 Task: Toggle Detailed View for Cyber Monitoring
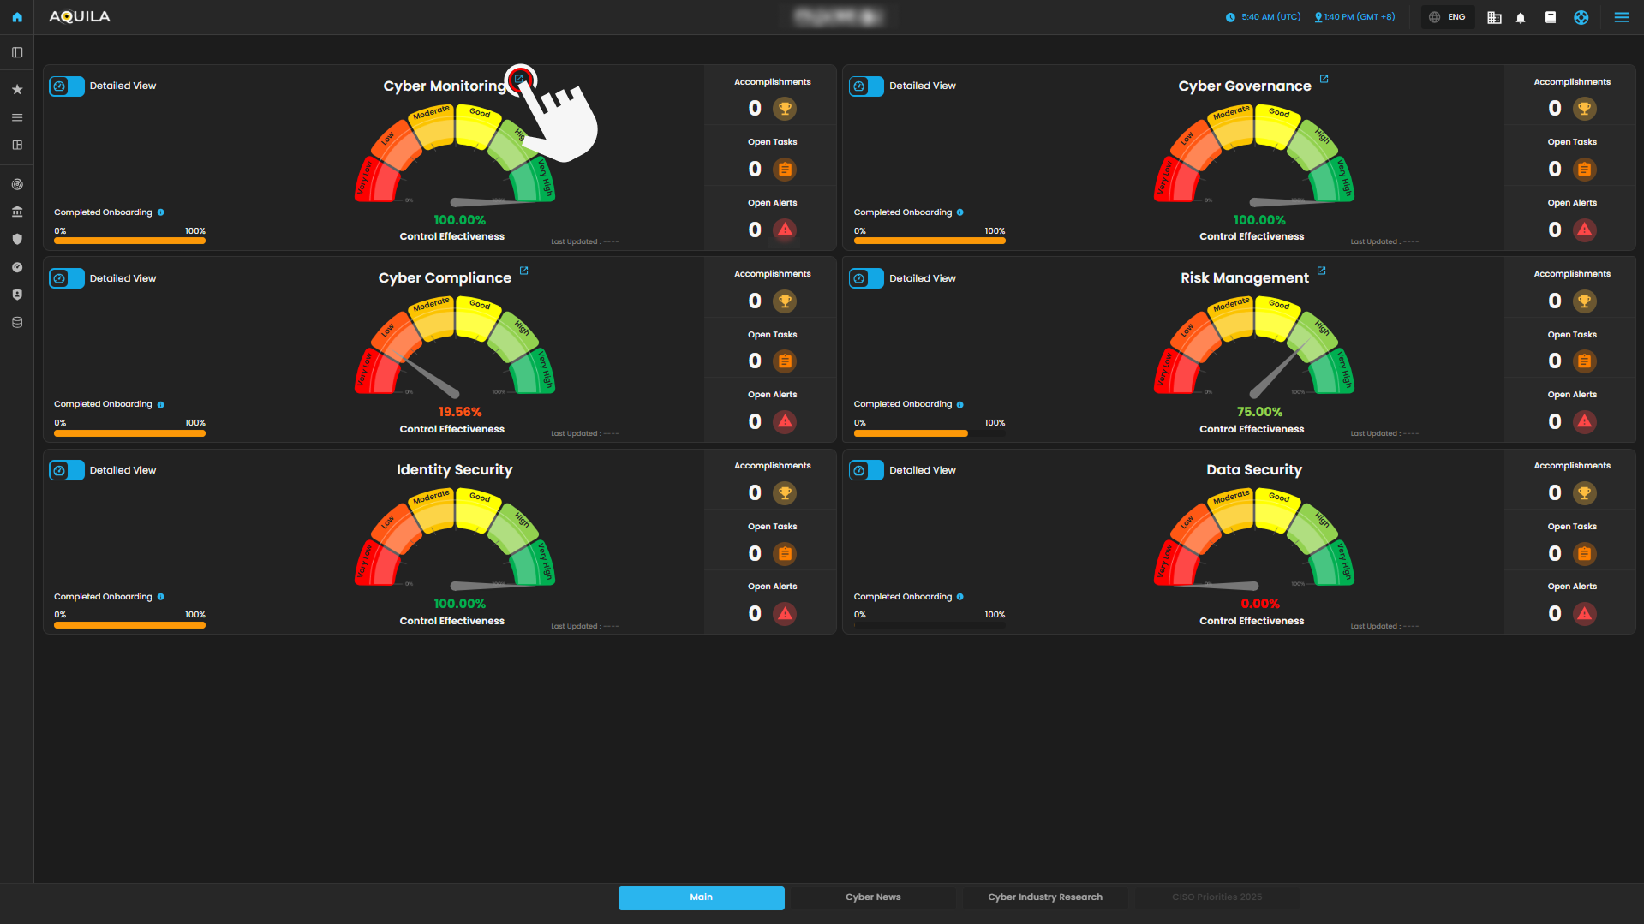[67, 86]
